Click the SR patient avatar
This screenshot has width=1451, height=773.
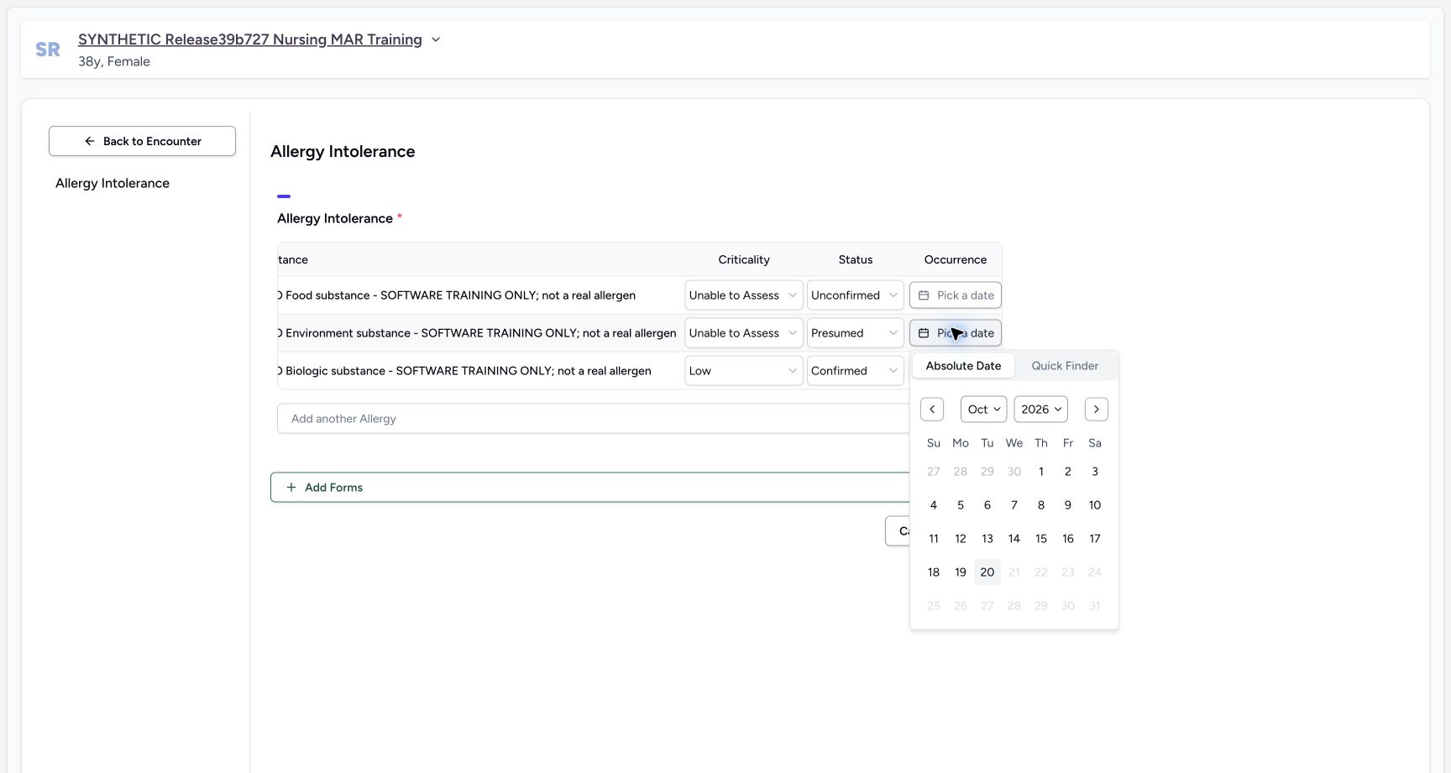coord(48,50)
